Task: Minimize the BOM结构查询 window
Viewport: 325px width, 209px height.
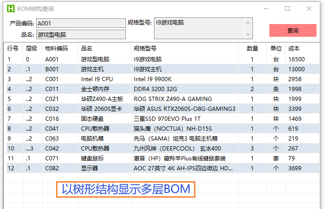Action: pos(266,8)
